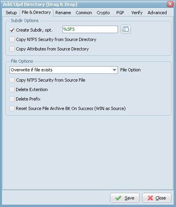The image size is (176, 207).
Task: Check the Delete Extention option
Action: pyautogui.click(x=12, y=90)
